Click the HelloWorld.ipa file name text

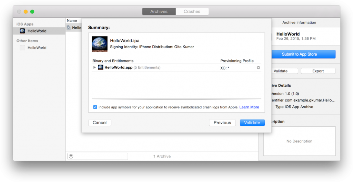125,41
